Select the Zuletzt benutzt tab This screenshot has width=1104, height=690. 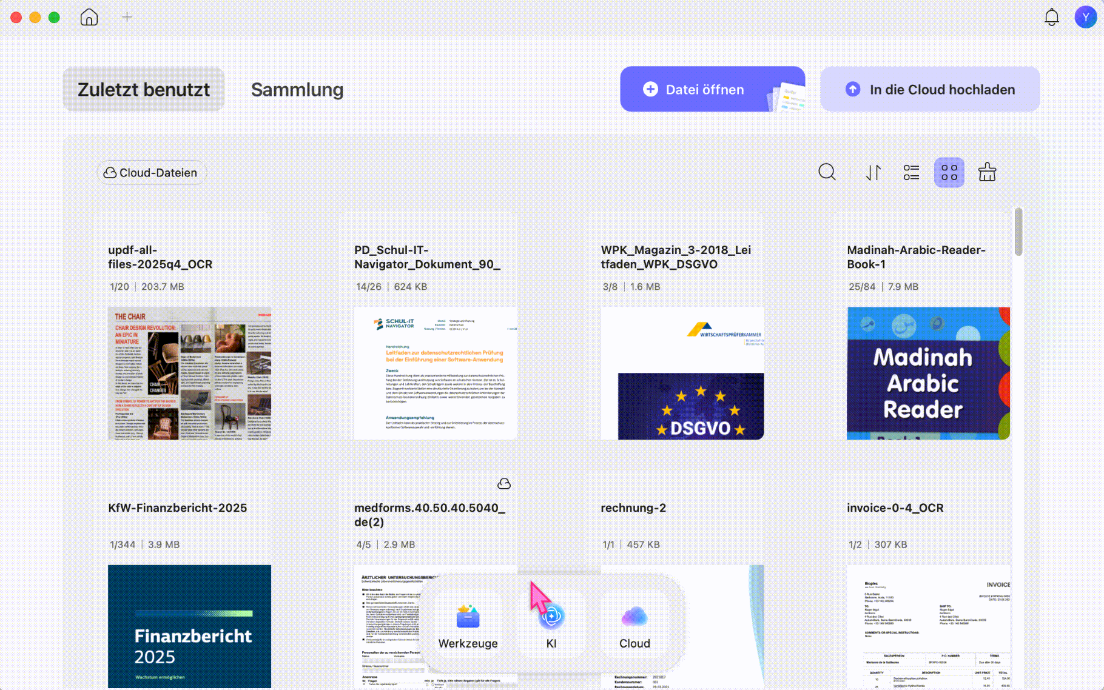click(144, 89)
